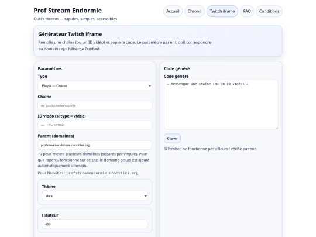
Task: Open the Thème dropdown set to dark
Action: [x=95, y=196]
